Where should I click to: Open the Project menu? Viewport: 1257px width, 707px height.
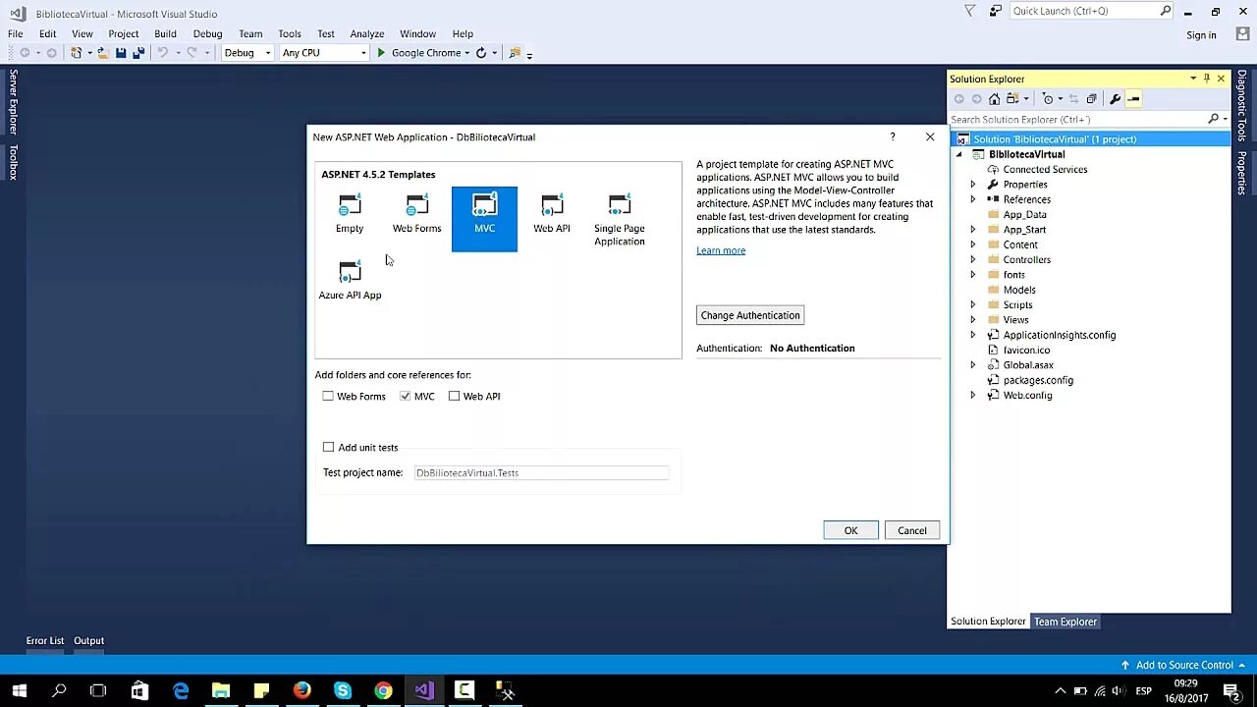click(x=124, y=33)
